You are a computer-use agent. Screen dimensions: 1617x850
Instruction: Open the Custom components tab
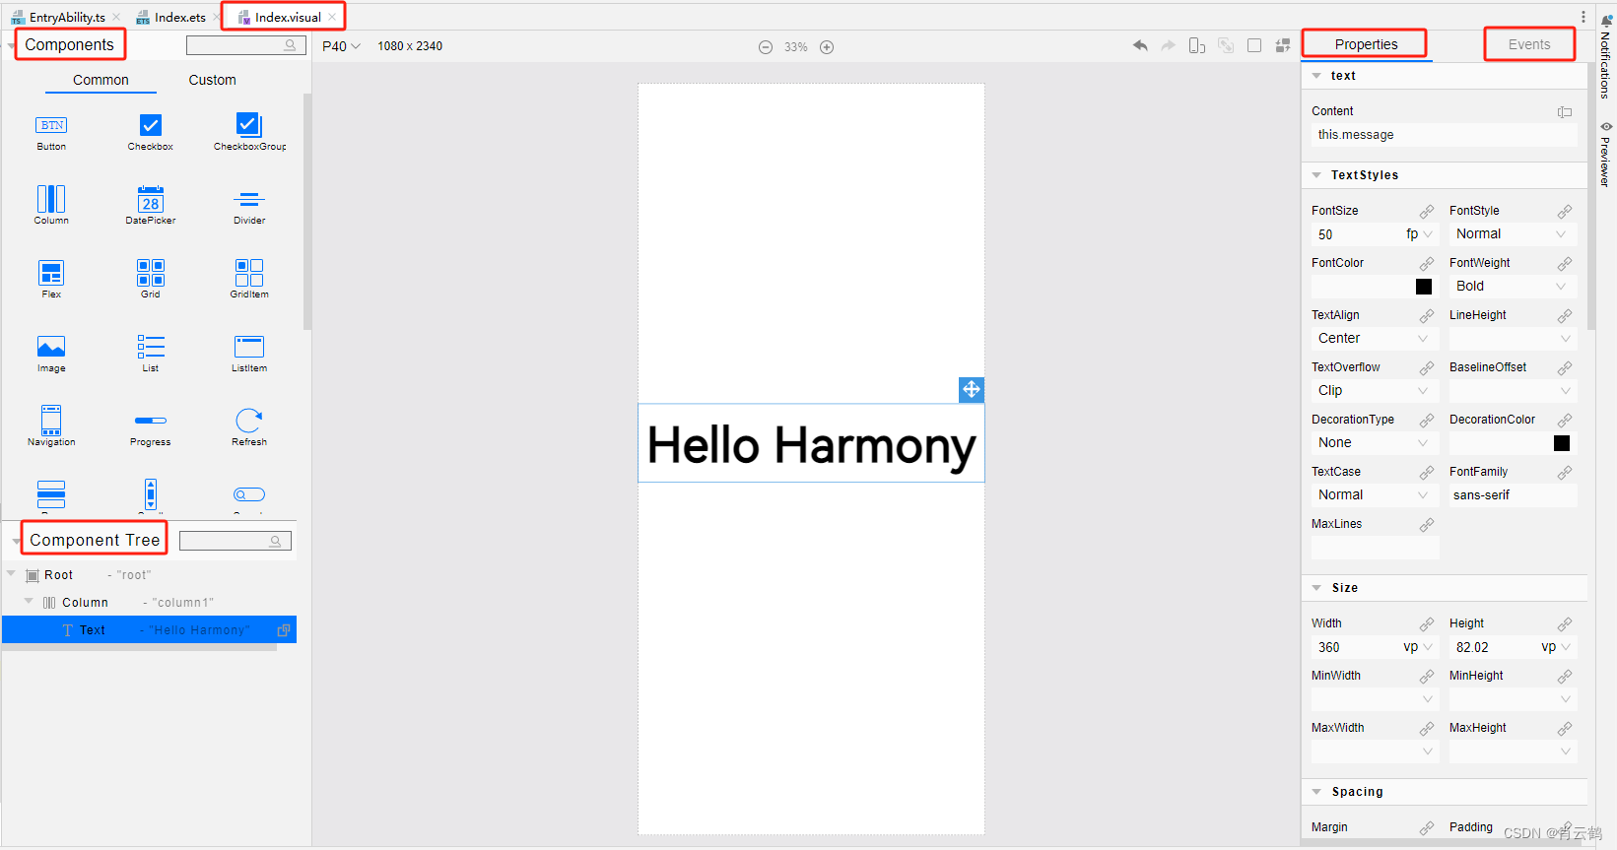pyautogui.click(x=212, y=80)
